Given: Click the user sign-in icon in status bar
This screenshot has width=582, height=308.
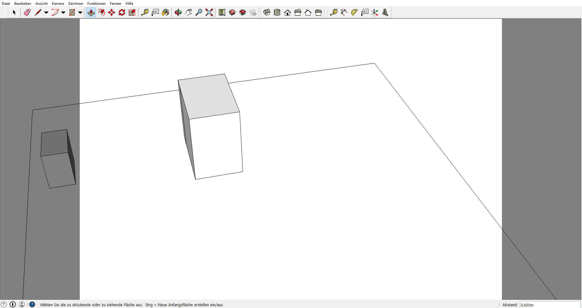Looking at the screenshot, I should pyautogui.click(x=22, y=304).
